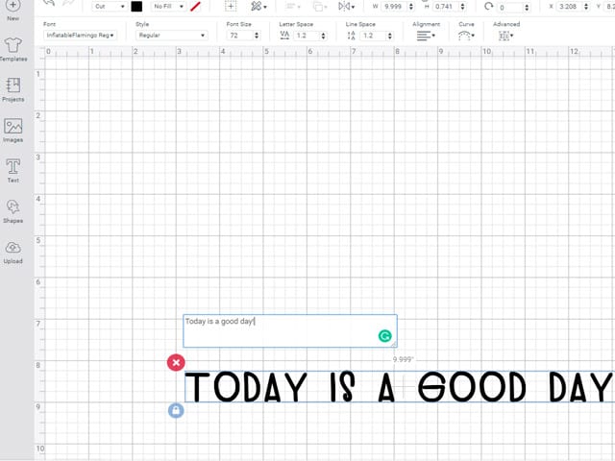Select the TODAY IS A GOOD DAY text
Screen dimensions: 615x461
click(x=400, y=387)
